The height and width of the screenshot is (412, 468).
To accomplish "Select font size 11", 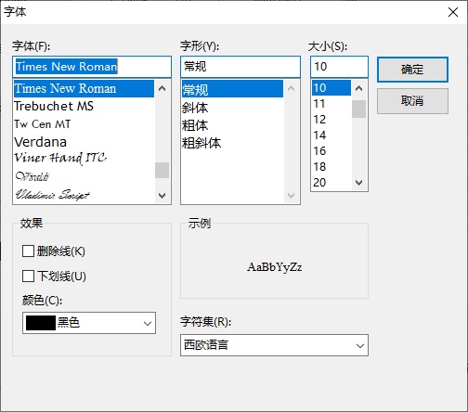I will [331, 104].
